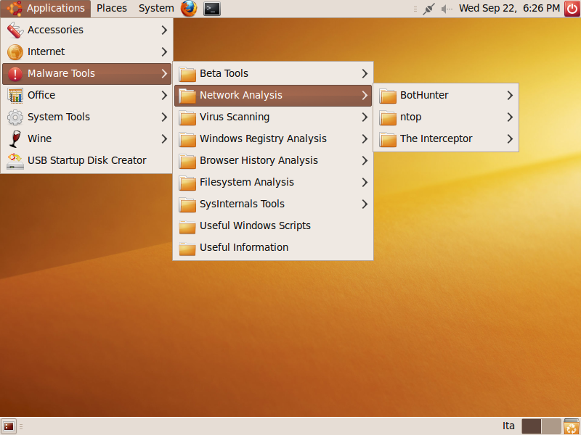Image resolution: width=581 pixels, height=435 pixels.
Task: Click the System Tools gear icon
Action: [x=15, y=117]
